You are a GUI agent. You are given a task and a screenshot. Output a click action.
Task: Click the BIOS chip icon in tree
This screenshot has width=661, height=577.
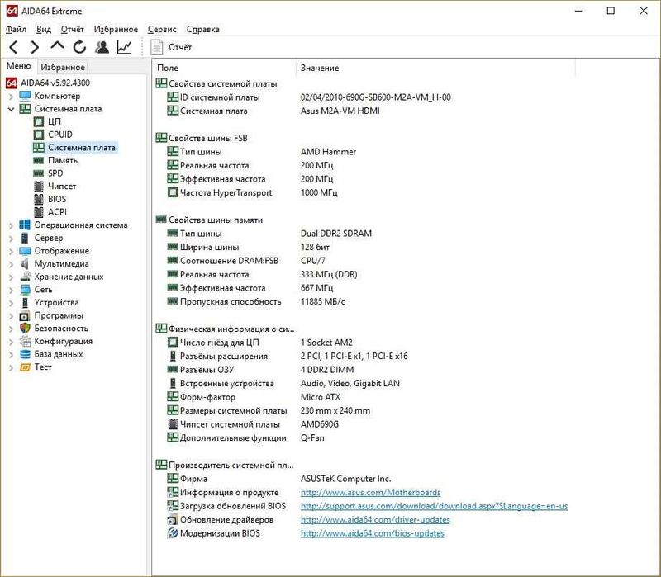pyautogui.click(x=38, y=199)
